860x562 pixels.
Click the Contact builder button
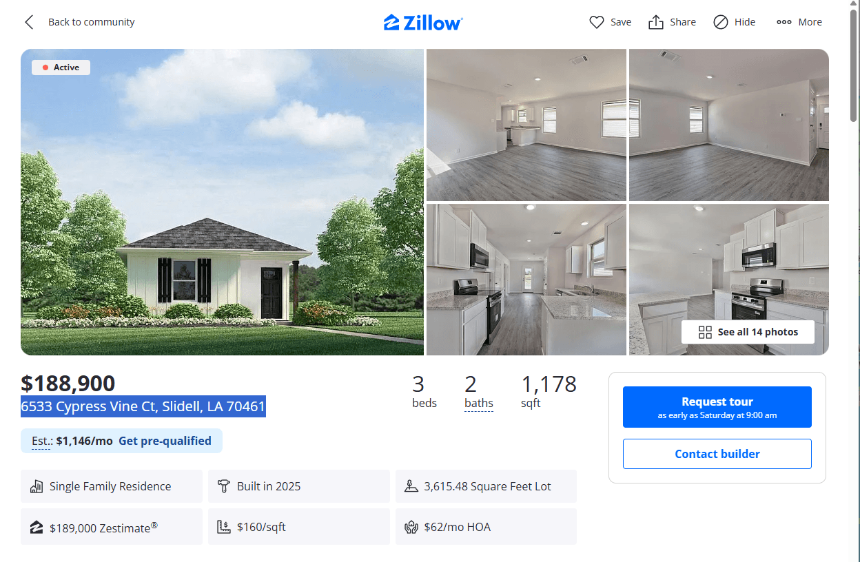(717, 454)
